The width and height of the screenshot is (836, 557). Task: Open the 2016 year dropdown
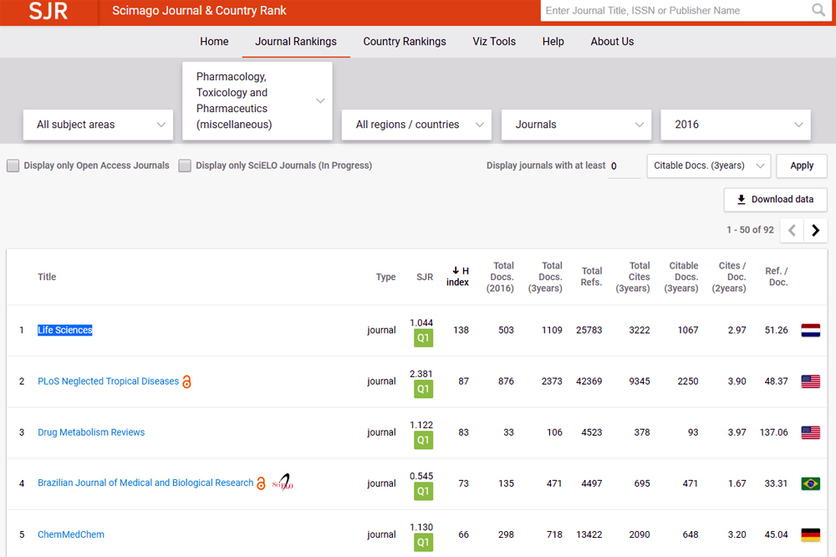click(x=736, y=125)
